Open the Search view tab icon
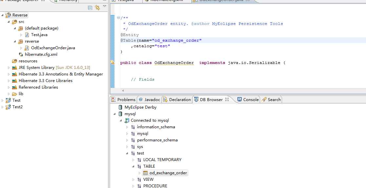366x188 pixels. 264,99
